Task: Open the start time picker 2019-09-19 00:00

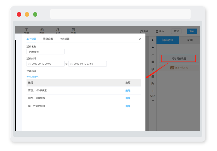Action: click(45, 64)
